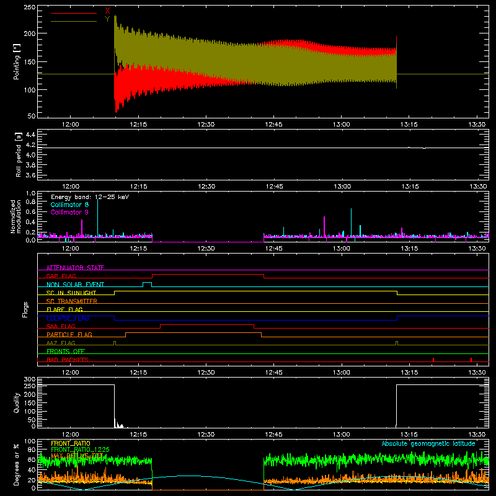Click the BAD_PACKETS flag label
The width and height of the screenshot is (496, 496).
click(68, 360)
